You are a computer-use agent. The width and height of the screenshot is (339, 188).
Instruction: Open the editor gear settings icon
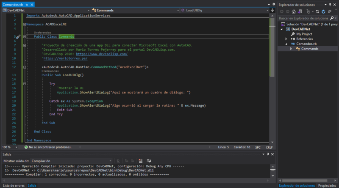pos(274,4)
